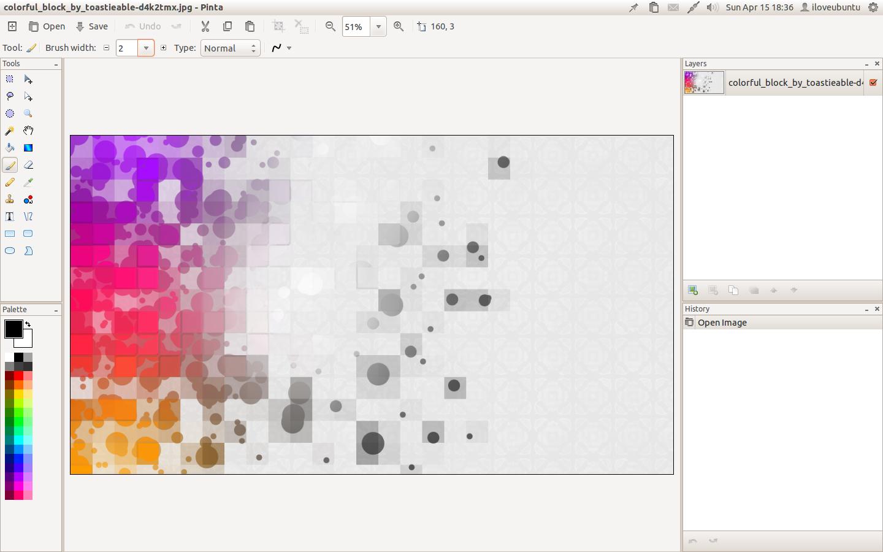The height and width of the screenshot is (552, 883).
Task: Swap primary and secondary palette colors
Action: pyautogui.click(x=28, y=324)
